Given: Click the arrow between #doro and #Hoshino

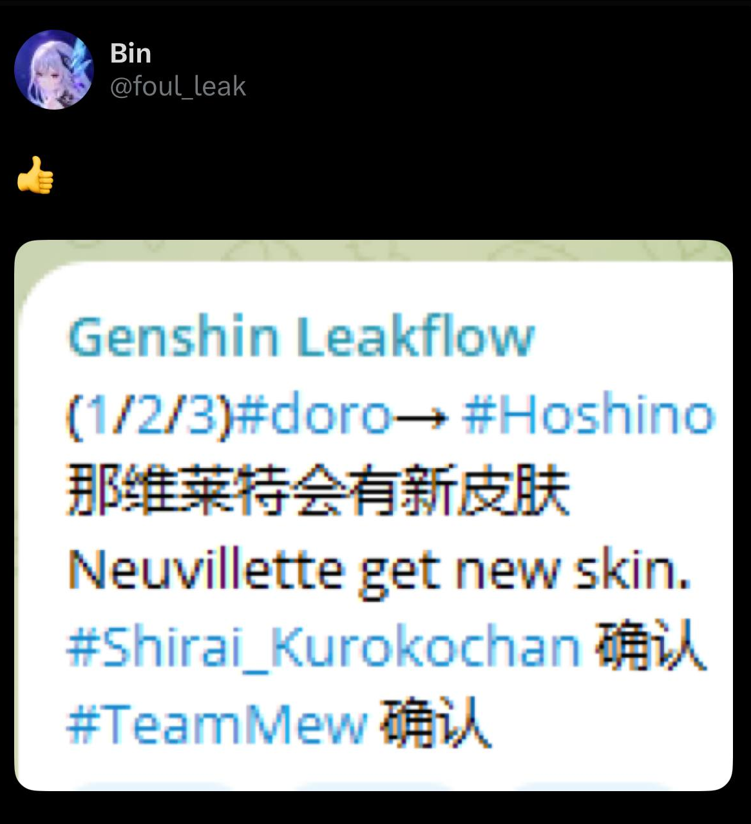Looking at the screenshot, I should (x=421, y=416).
